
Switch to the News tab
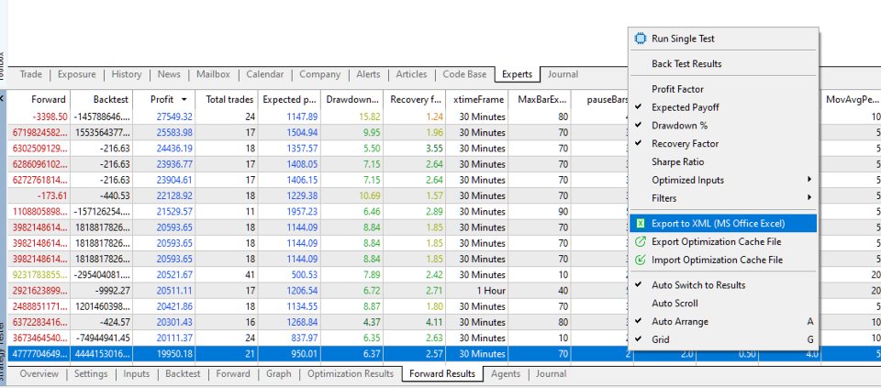coord(169,74)
